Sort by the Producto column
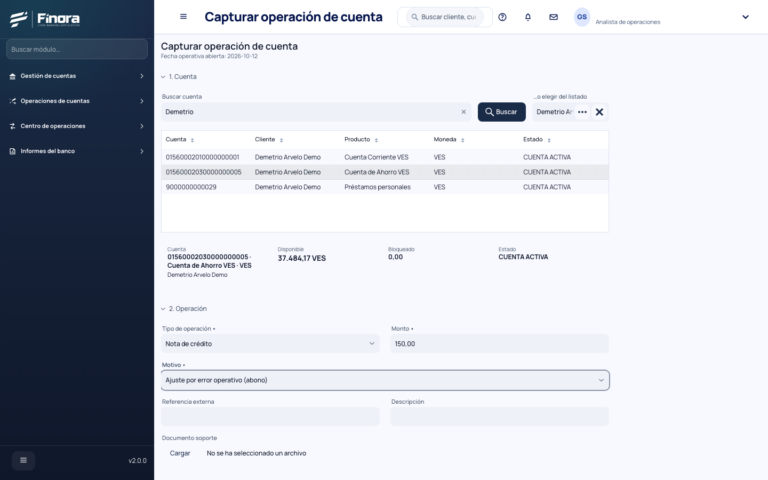This screenshot has height=480, width=768. click(377, 140)
